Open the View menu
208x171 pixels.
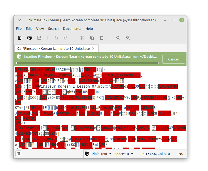coord(40,28)
